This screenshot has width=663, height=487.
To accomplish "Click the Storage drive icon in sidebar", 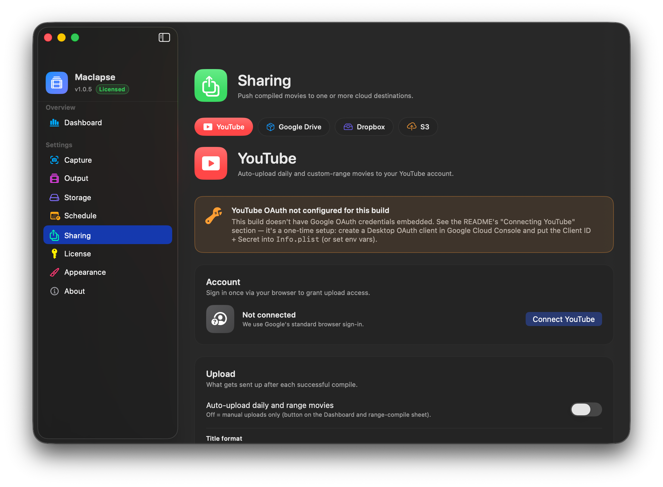I will coord(54,198).
